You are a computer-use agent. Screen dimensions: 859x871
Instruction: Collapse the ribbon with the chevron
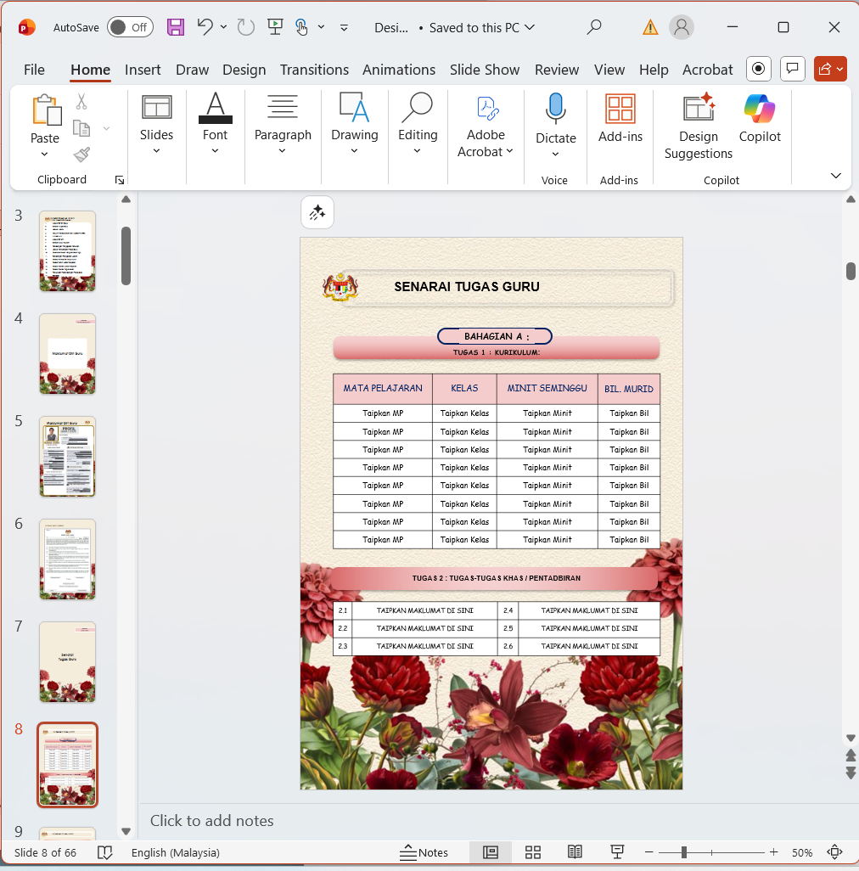click(x=835, y=176)
